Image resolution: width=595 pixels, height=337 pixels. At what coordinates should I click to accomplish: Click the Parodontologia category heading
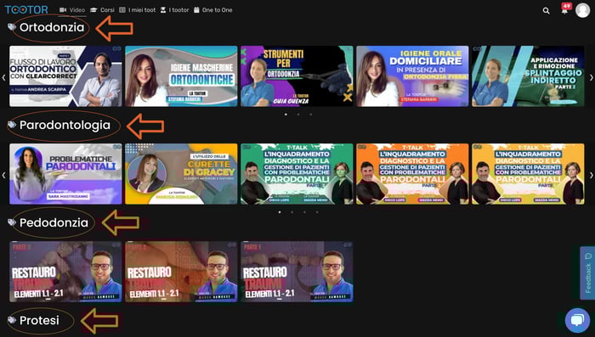65,125
